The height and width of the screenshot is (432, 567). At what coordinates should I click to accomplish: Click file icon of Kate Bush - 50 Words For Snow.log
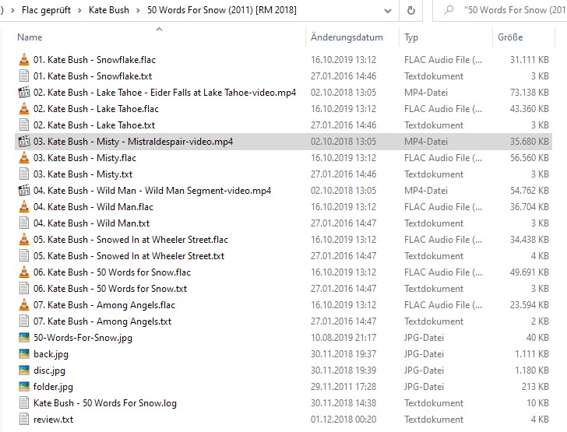[24, 402]
